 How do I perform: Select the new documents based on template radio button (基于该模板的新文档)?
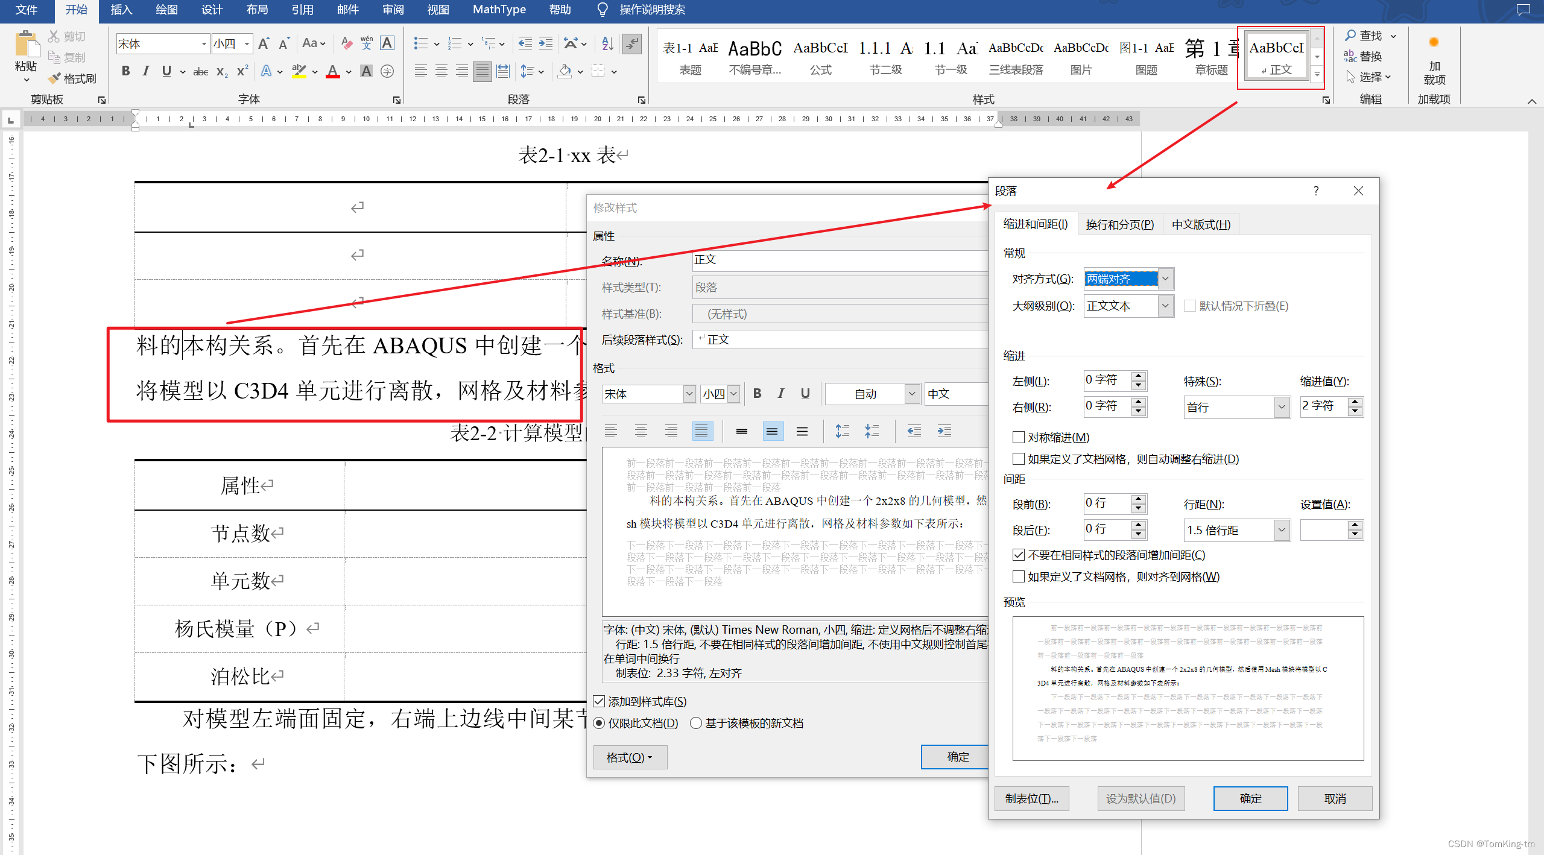(x=696, y=723)
